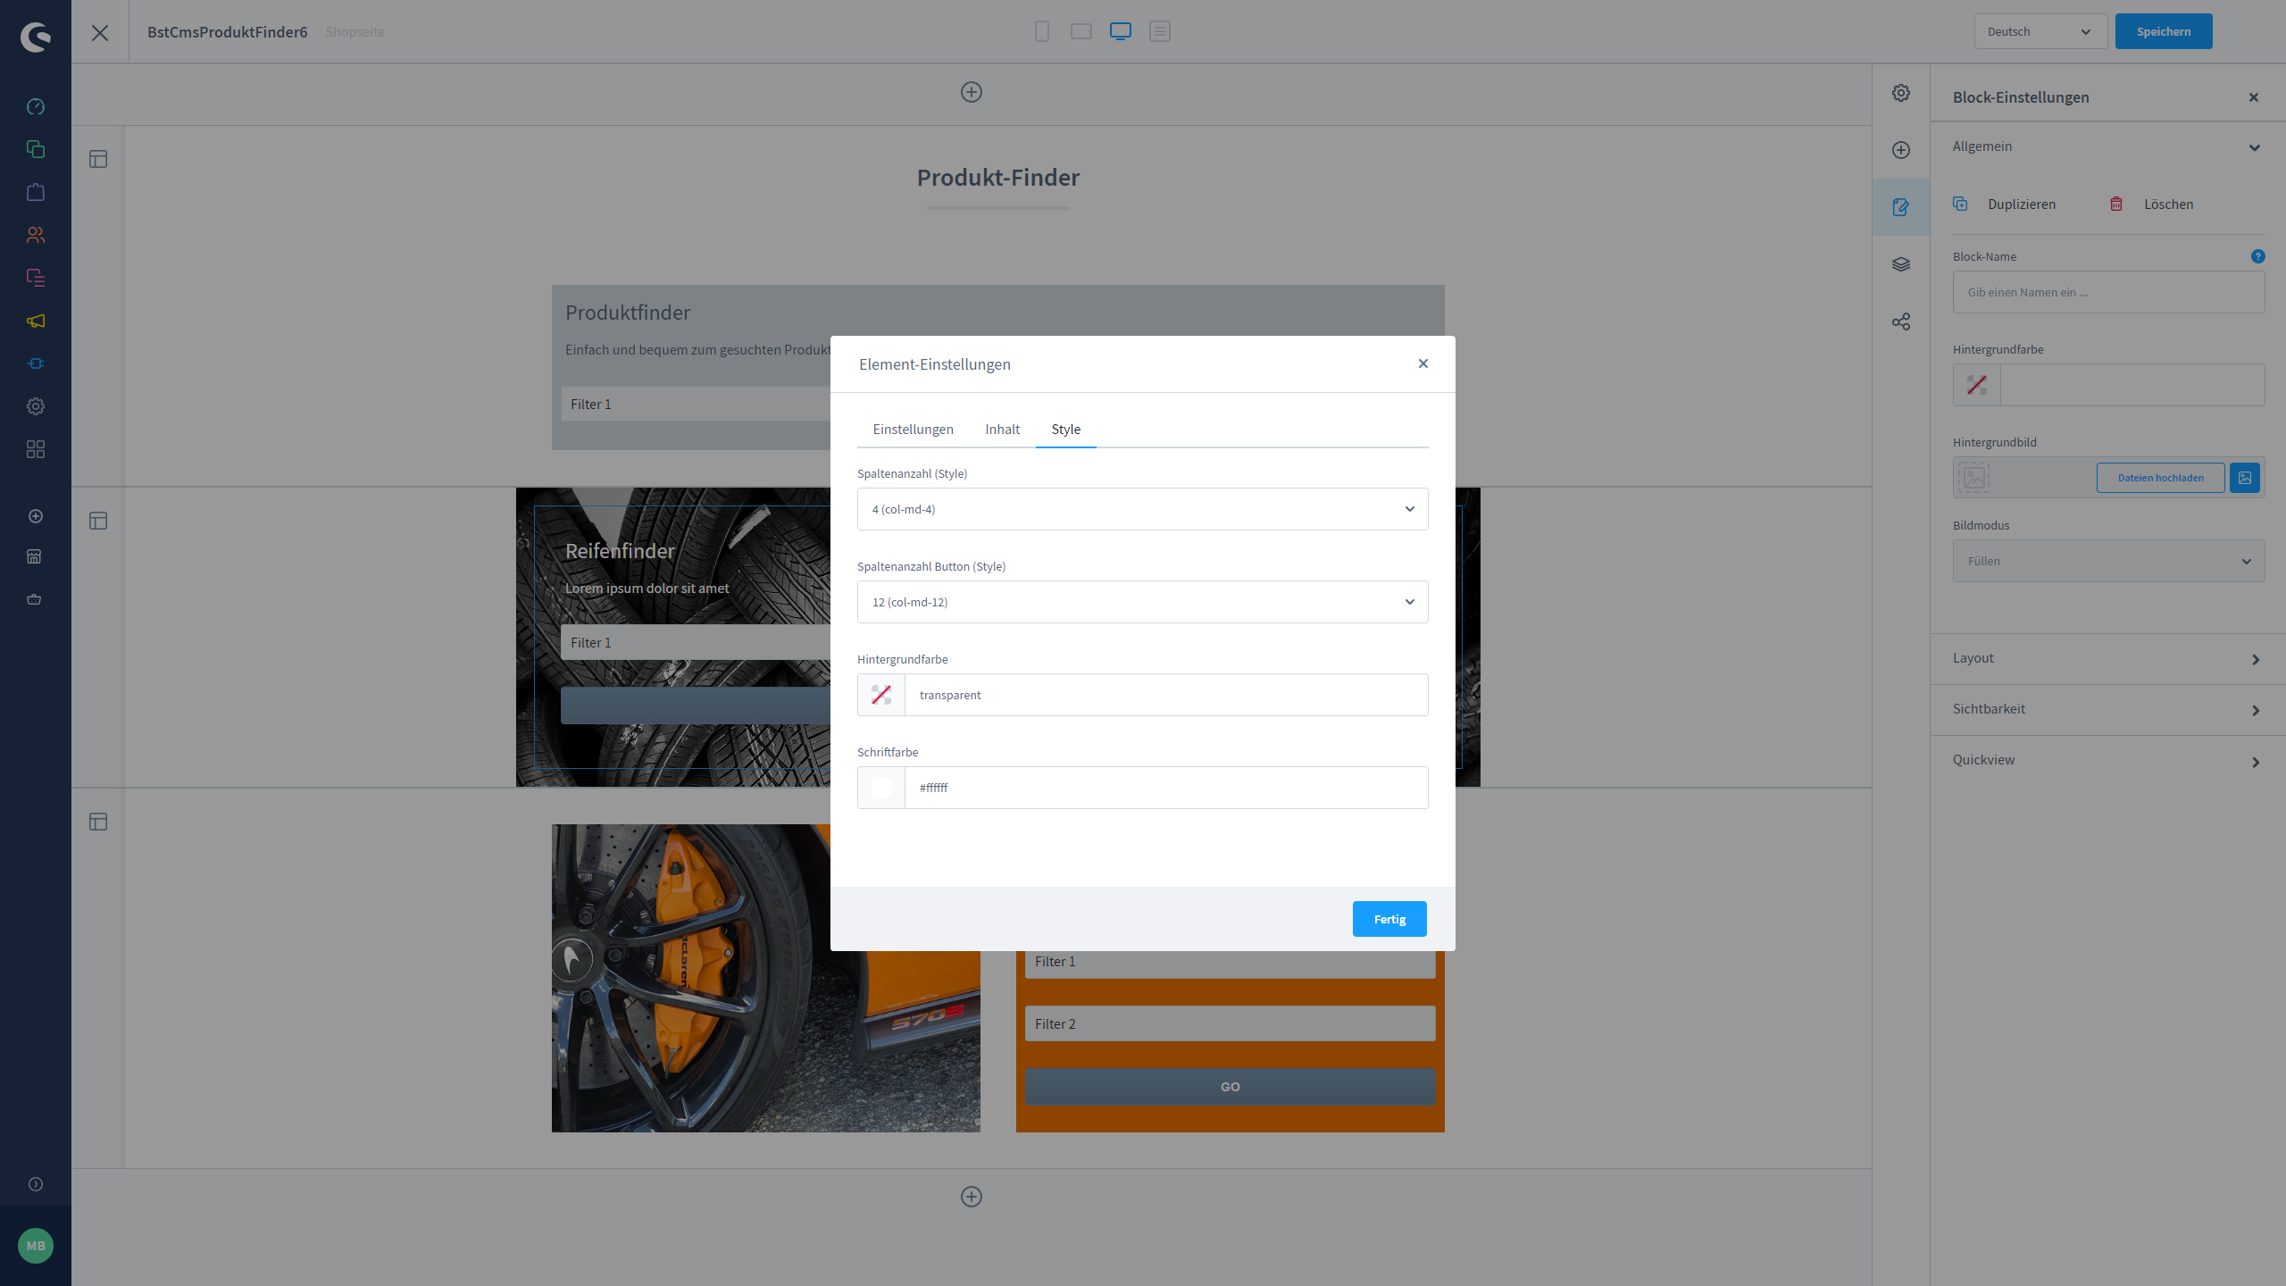
Task: Open layers navigator icon in right toolbar
Action: tap(1901, 264)
